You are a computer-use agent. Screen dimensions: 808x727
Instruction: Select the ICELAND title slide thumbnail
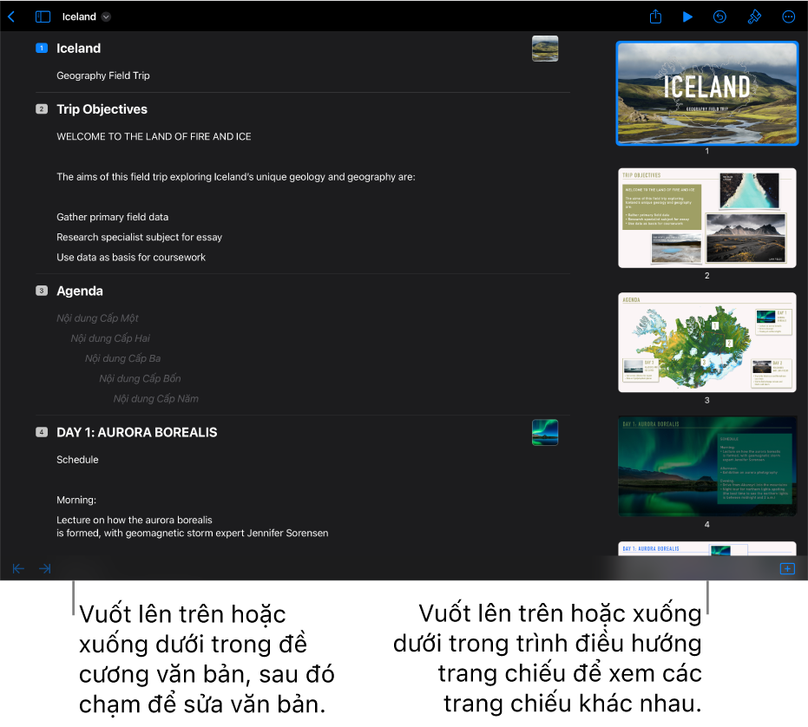707,93
